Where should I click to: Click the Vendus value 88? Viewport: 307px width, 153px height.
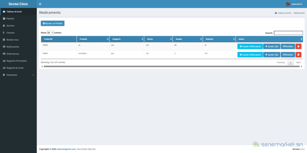175,45
